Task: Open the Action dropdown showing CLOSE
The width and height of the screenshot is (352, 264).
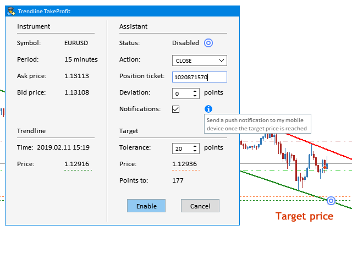Action: pyautogui.click(x=200, y=61)
